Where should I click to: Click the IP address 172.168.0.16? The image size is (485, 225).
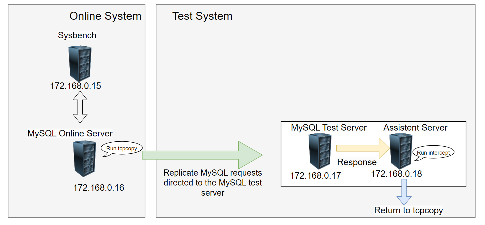(99, 188)
